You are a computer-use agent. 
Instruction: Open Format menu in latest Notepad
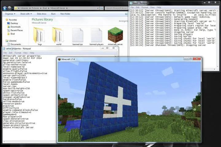[145, 7]
